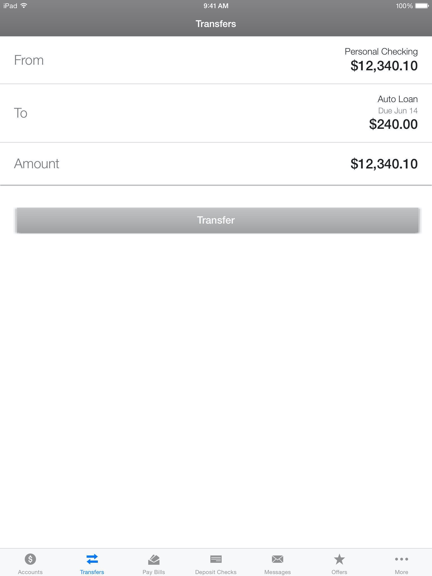This screenshot has width=432, height=576.
Task: Tap the Transfers header title
Action: 216,24
